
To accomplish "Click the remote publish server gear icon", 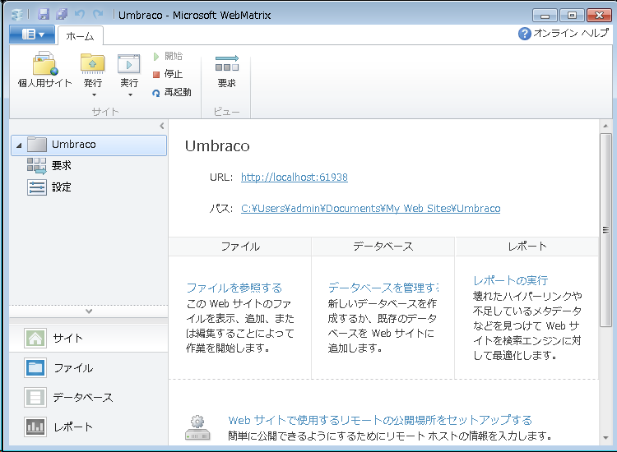I will coord(197,428).
